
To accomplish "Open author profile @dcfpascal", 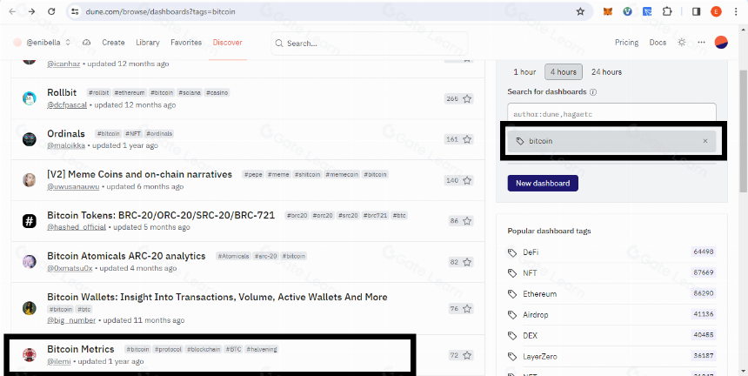I will tap(67, 104).
